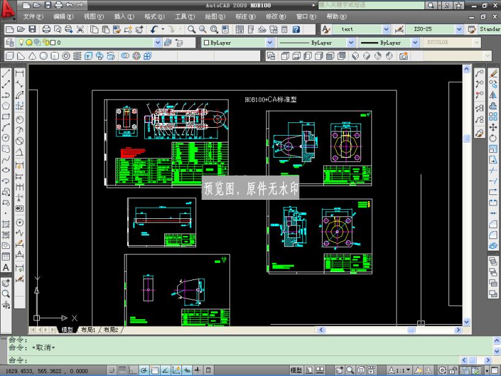Screen dimensions: 501x376
Task: Open the Help question mark icon
Action: (296, 29)
